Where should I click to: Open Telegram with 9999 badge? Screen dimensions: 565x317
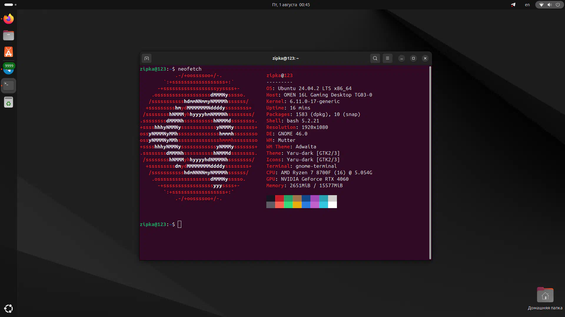click(9, 69)
